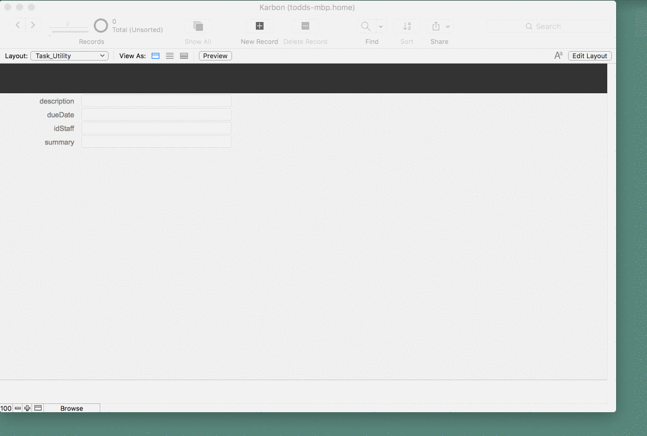
Task: Click the Edit Layout button
Action: pyautogui.click(x=589, y=56)
